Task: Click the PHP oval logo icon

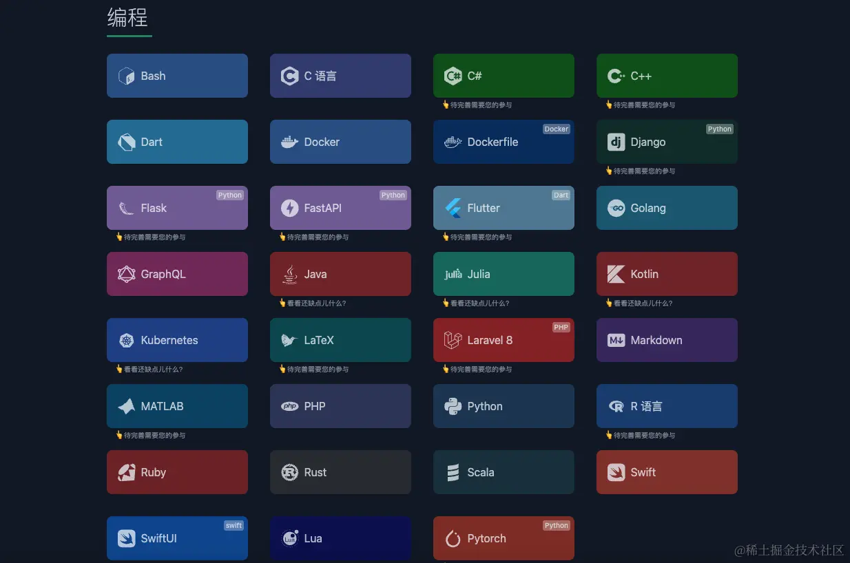Action: (289, 406)
